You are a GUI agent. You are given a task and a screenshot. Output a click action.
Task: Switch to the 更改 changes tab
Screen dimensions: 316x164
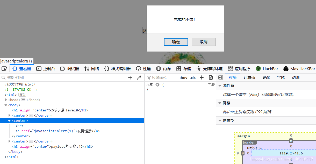(x=266, y=77)
